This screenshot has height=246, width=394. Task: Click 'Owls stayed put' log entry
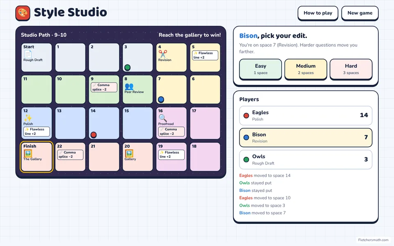tap(255, 183)
